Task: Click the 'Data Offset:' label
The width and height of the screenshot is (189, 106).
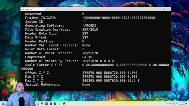Action: tap(37, 37)
